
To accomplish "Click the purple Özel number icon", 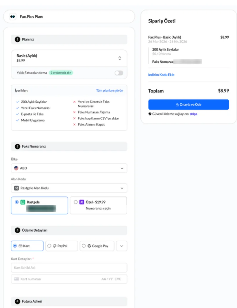I will pos(82,202).
